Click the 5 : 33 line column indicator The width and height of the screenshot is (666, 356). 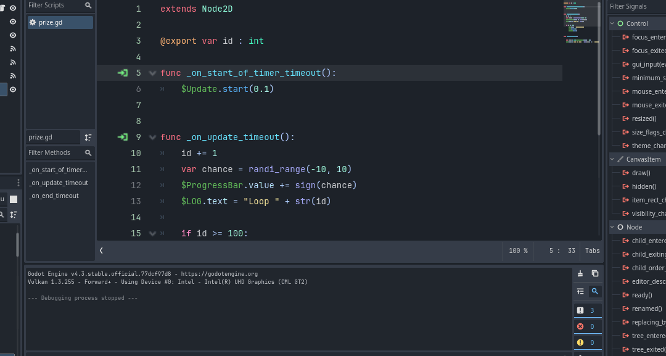562,250
